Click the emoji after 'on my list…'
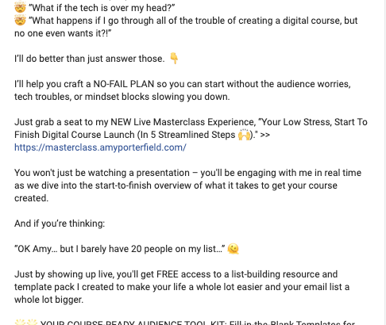 233,249
